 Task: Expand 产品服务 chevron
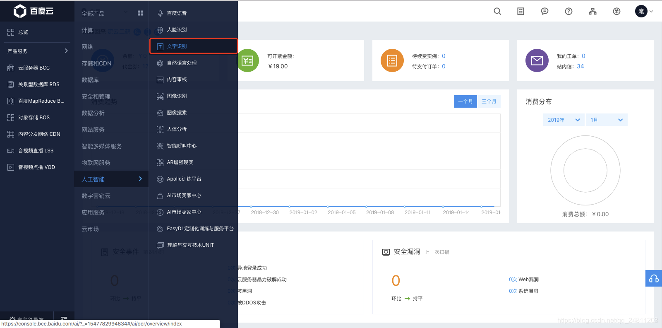pos(66,51)
